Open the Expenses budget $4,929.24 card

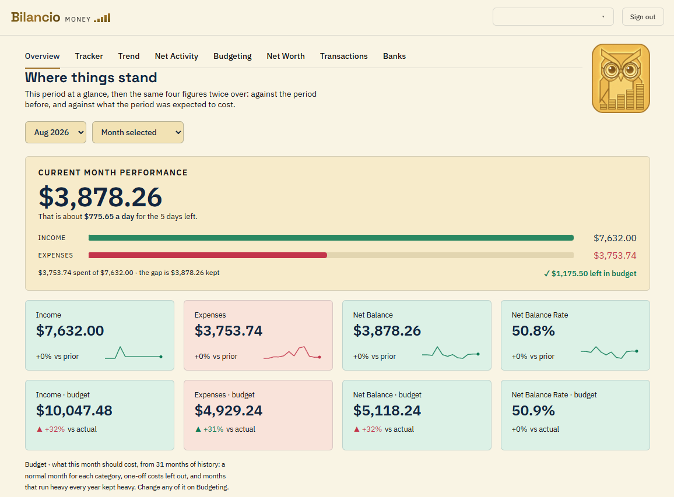click(258, 415)
